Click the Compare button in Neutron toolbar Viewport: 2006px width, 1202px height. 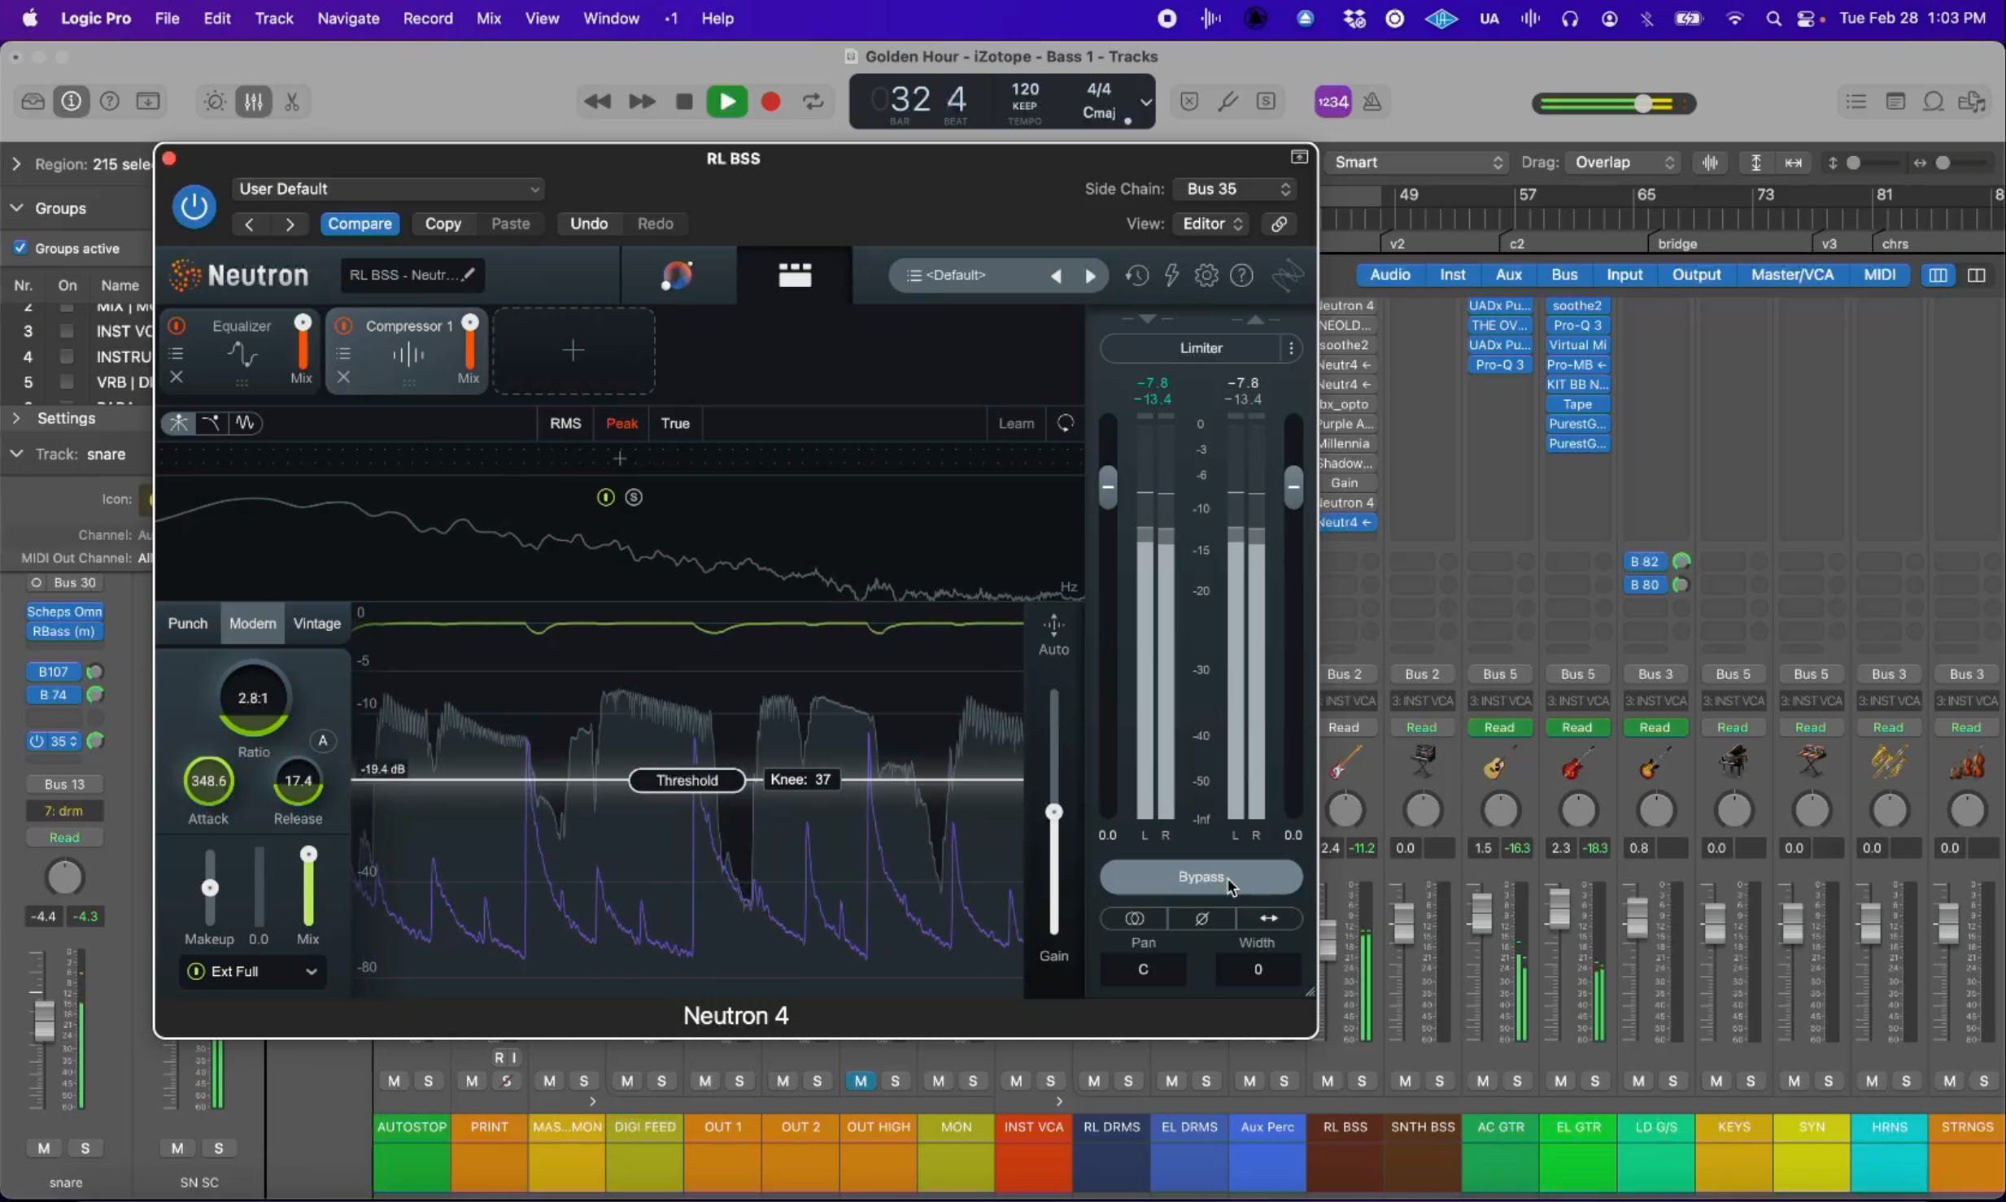358,222
